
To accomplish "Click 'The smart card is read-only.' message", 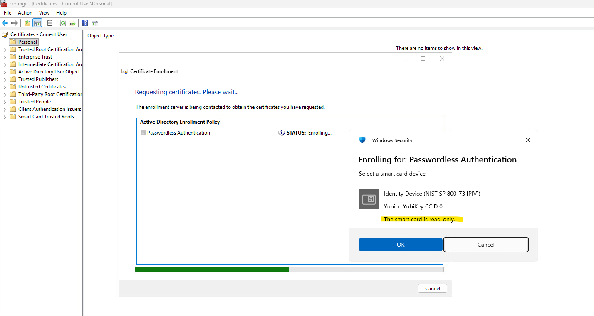I will (419, 219).
